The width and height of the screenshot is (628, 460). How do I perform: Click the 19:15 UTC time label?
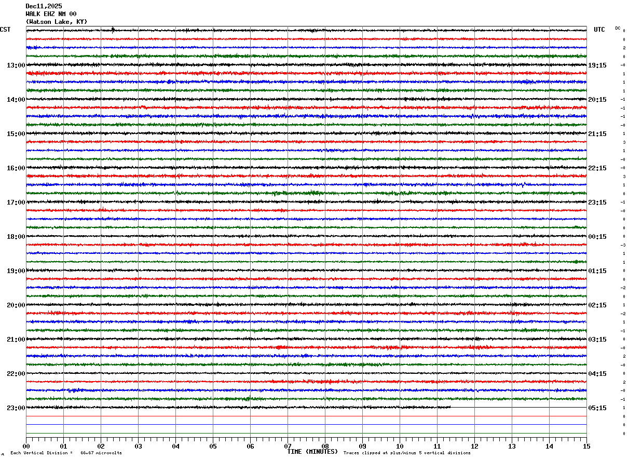pyautogui.click(x=597, y=65)
